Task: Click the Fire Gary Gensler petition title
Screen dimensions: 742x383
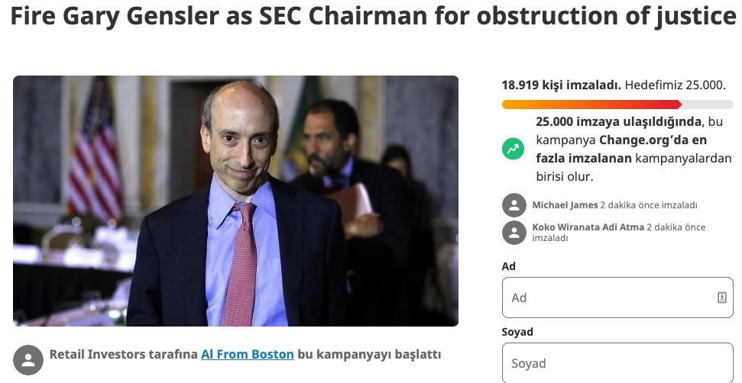Action: click(x=371, y=17)
